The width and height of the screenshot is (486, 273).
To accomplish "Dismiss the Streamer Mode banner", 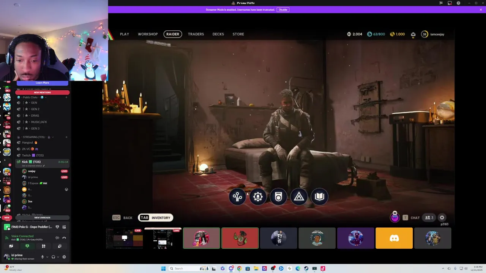I will pos(481,9).
